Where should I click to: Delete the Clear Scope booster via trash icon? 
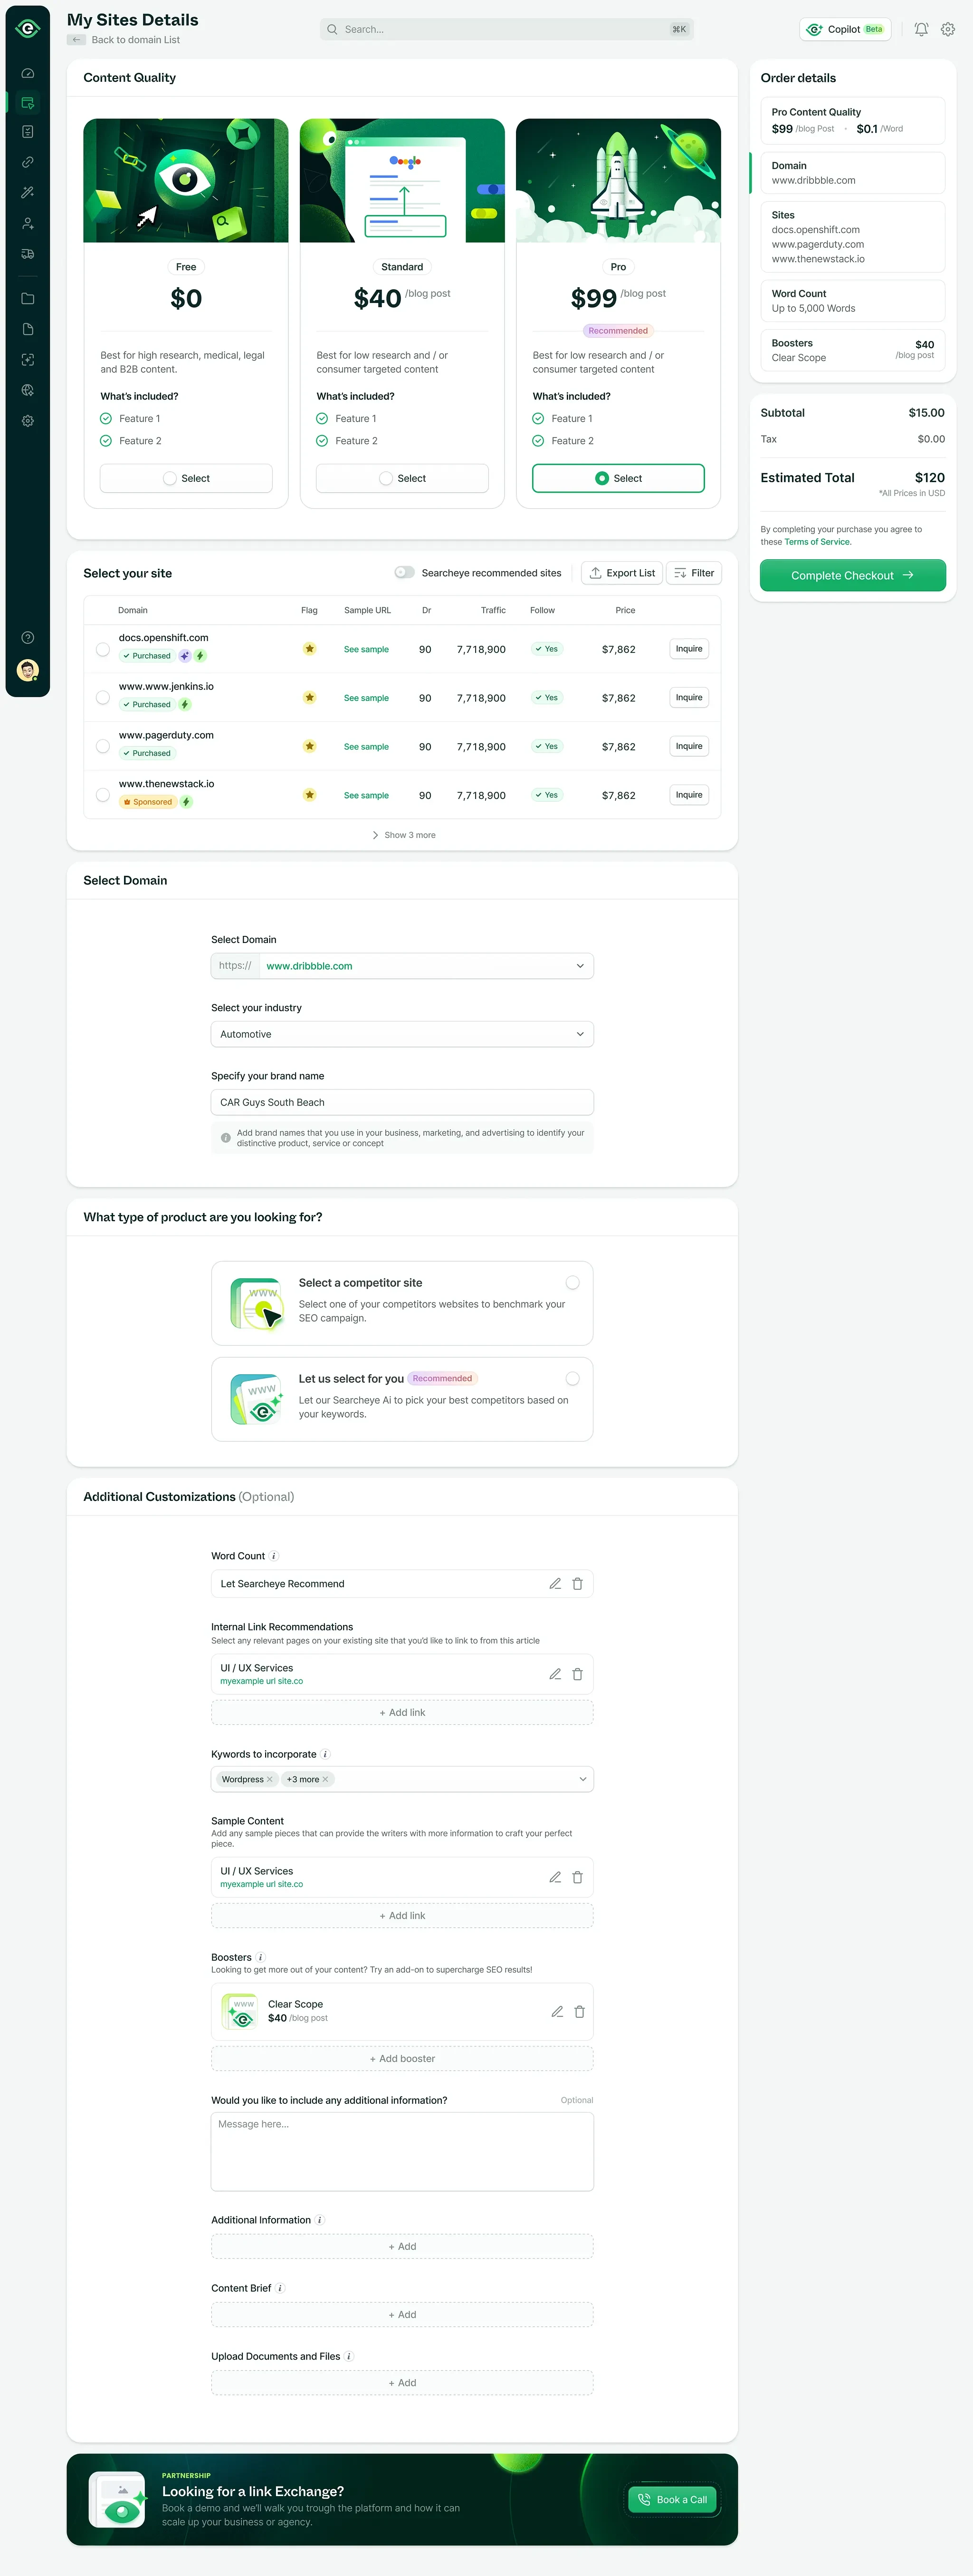point(580,2011)
